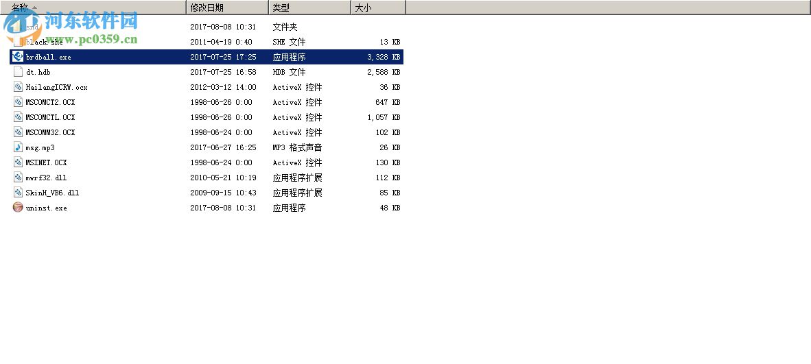Click the 3,328 KB size cell

point(384,57)
